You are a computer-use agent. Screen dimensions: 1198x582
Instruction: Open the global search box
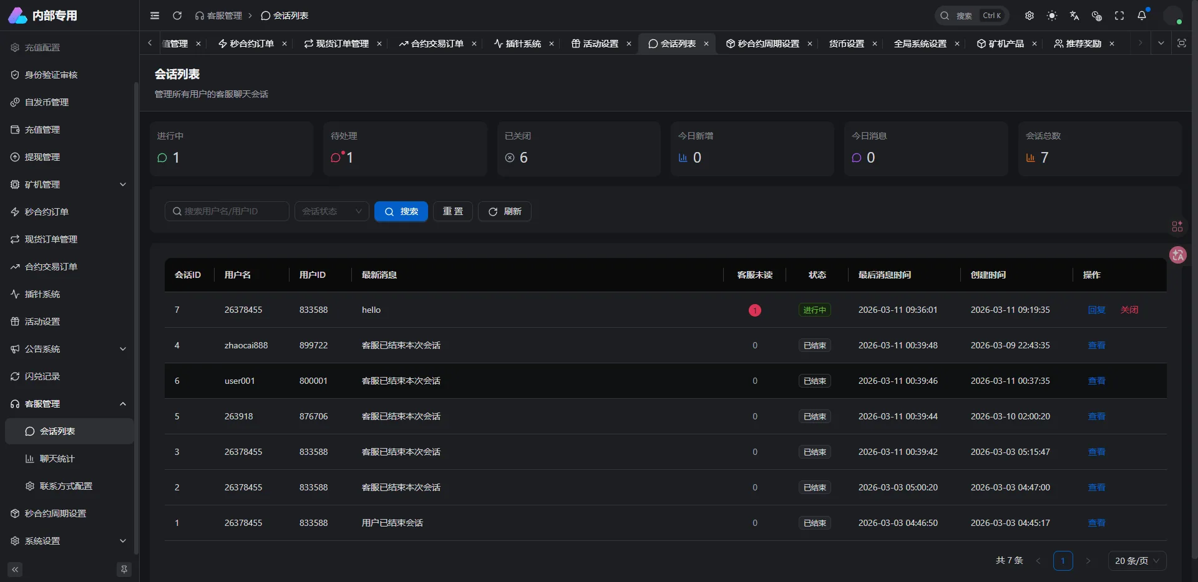coord(972,16)
